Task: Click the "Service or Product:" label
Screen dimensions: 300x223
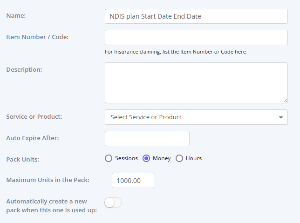Action: coord(34,117)
